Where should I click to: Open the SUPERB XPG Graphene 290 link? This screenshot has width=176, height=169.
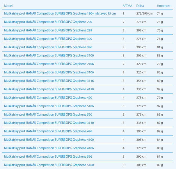[x=48, y=22]
